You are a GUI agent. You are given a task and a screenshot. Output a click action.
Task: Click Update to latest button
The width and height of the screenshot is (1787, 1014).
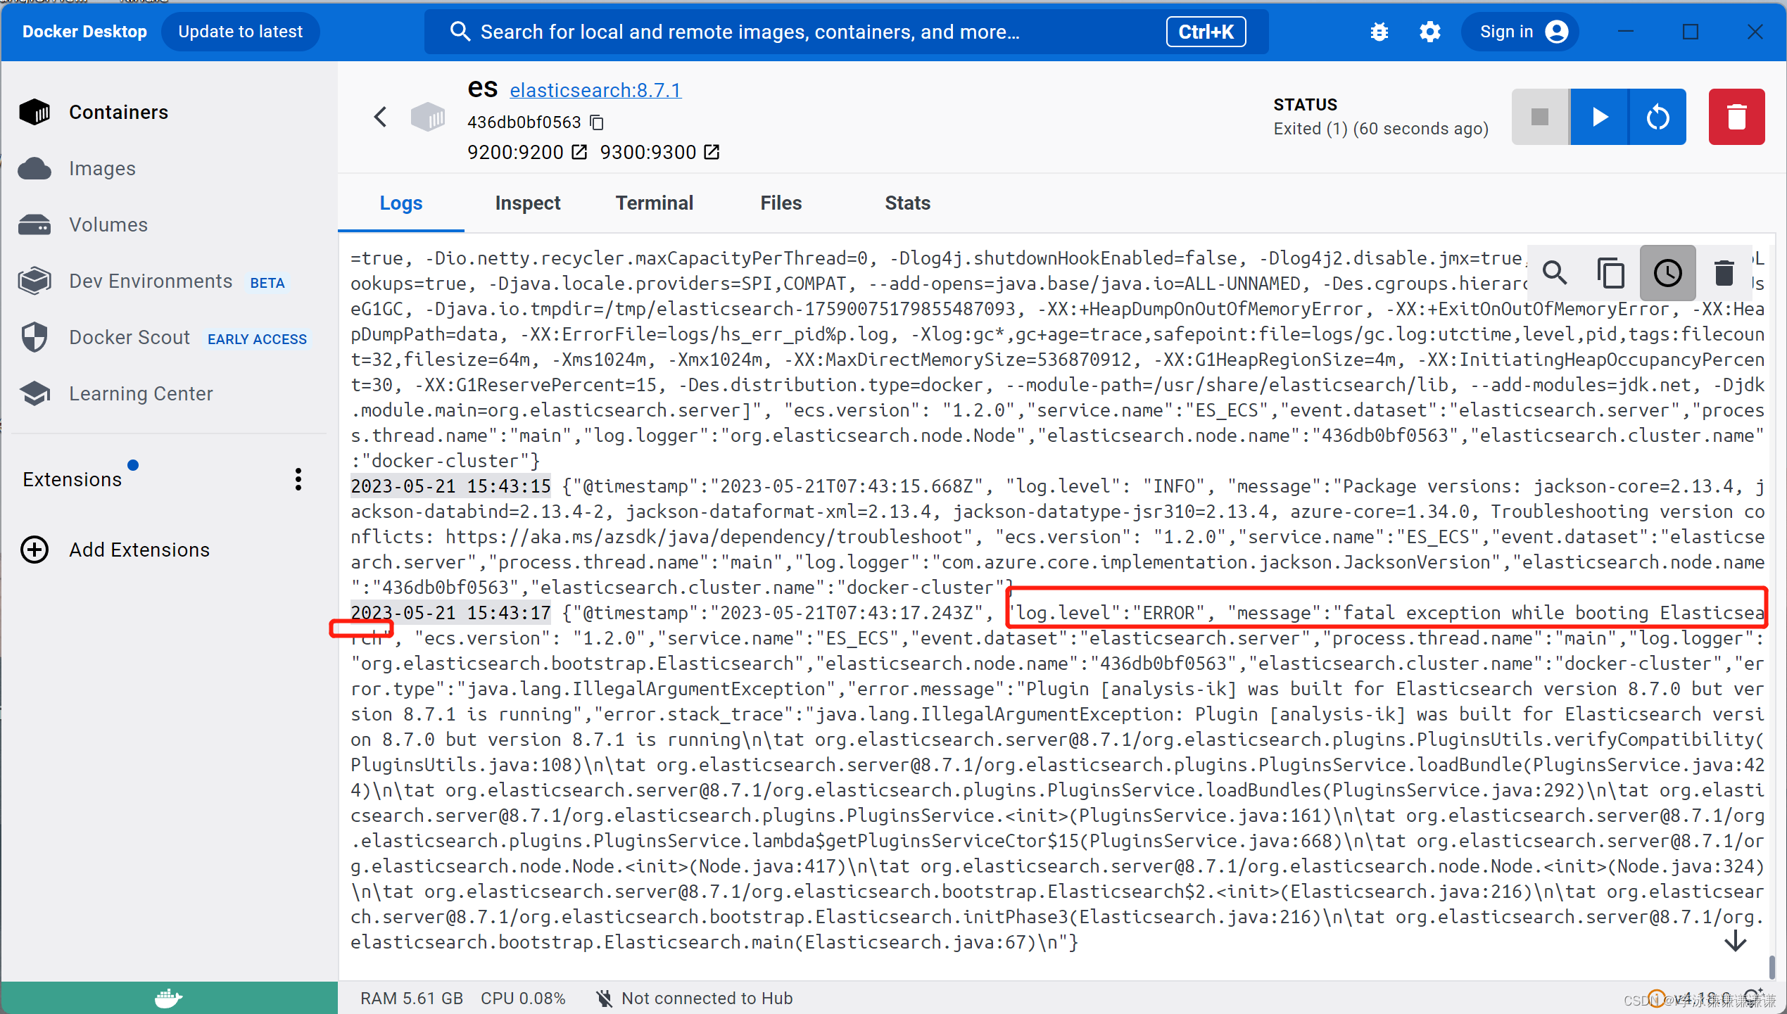coord(241,31)
